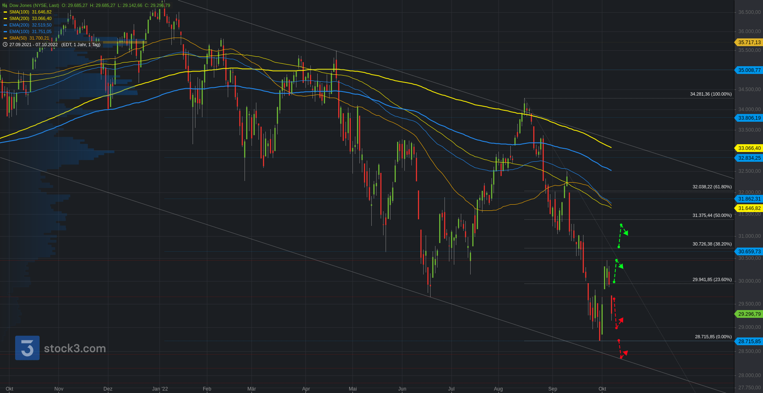Click the Fibonacci label 34.281,36 (100.00%)
The image size is (763, 393).
(711, 94)
